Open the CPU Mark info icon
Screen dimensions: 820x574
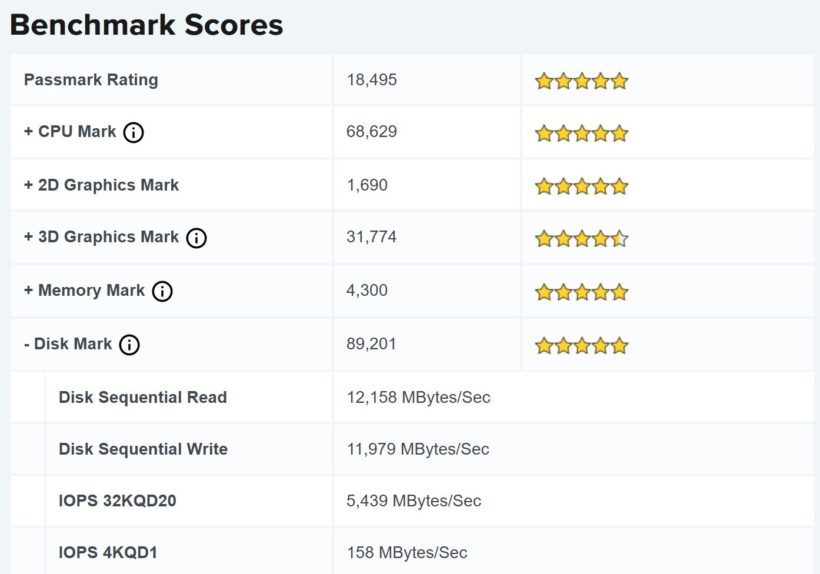point(134,132)
